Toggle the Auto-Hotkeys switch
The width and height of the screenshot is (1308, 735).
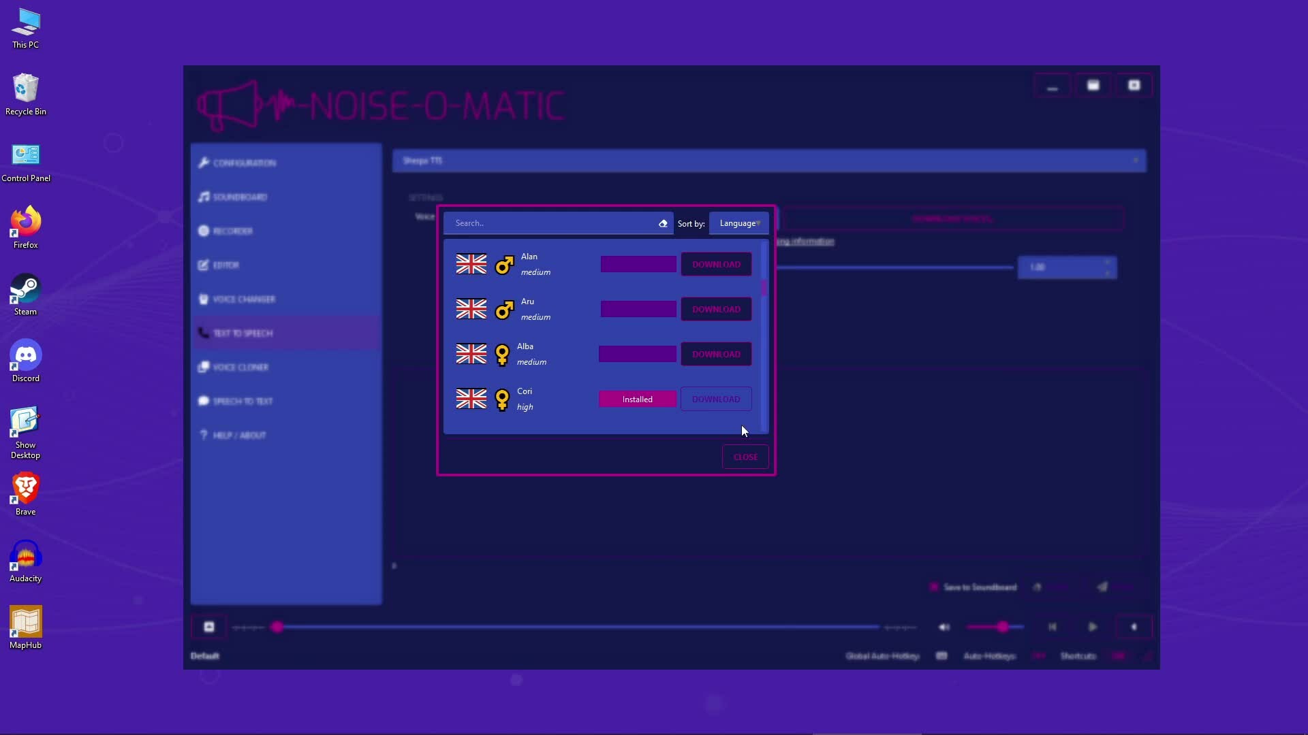coord(1039,656)
